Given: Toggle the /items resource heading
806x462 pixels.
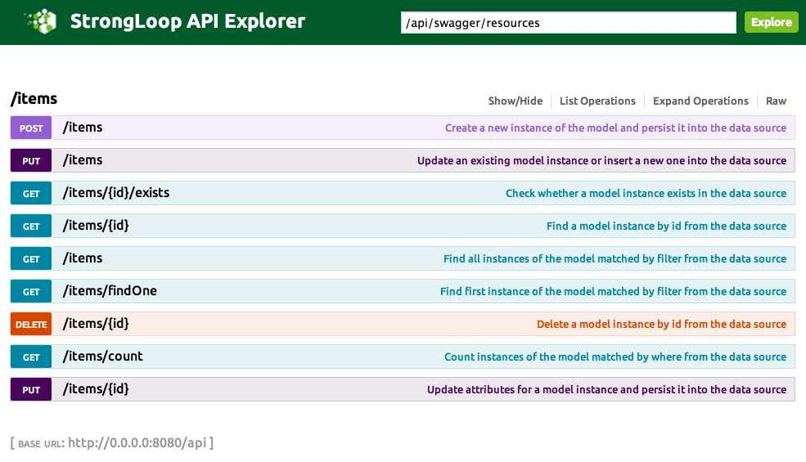Looking at the screenshot, I should (34, 99).
